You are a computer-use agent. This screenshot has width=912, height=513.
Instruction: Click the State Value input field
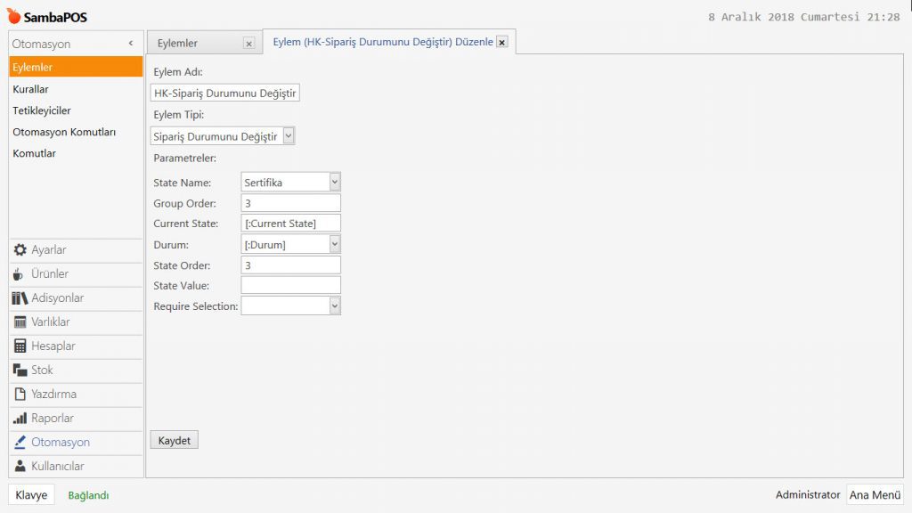tap(290, 285)
